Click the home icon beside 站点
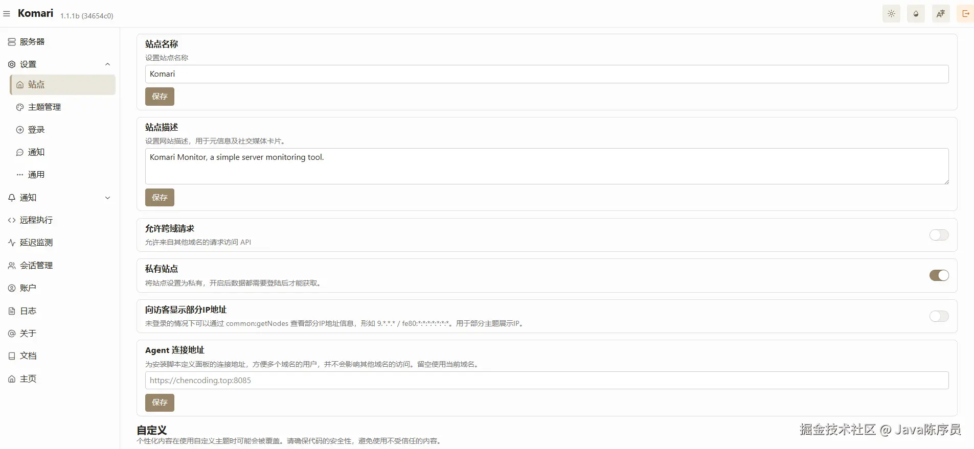 (x=20, y=85)
